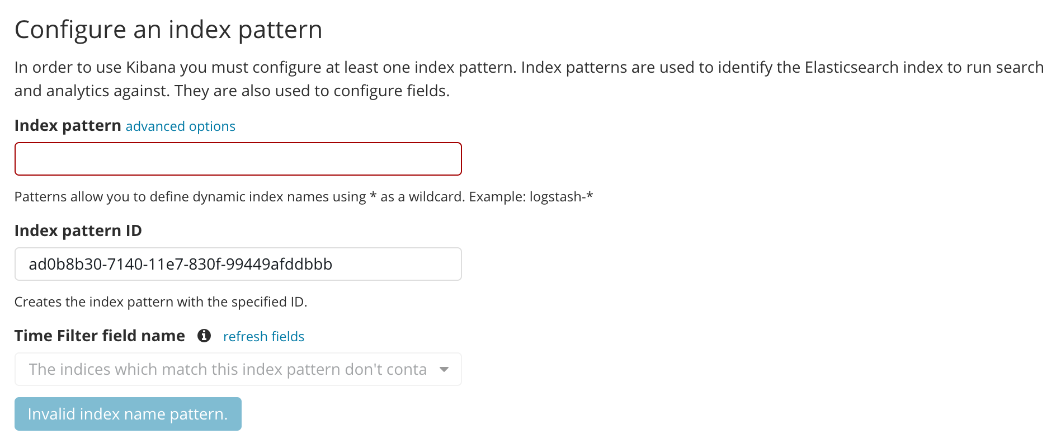Open the Time Filter field name dropdown

click(x=237, y=369)
